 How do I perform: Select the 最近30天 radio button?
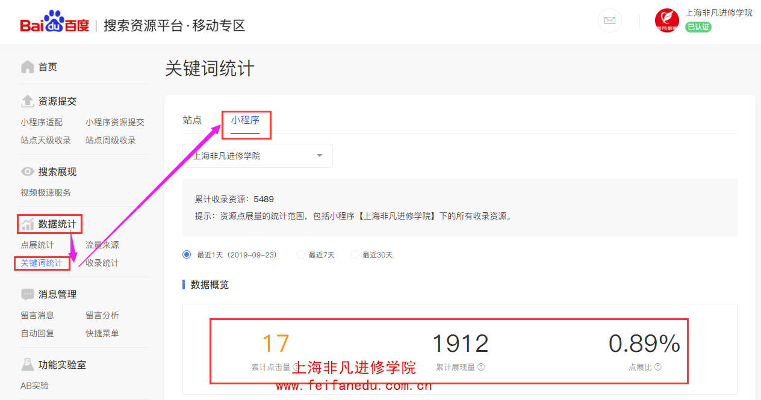click(355, 254)
